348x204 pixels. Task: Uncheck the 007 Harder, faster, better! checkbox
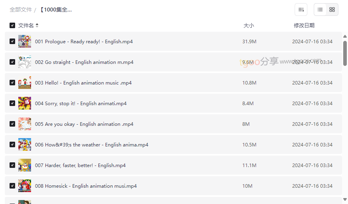pyautogui.click(x=12, y=165)
